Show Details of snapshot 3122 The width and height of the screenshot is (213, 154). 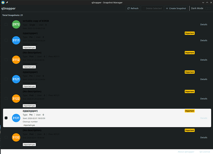[203, 99]
